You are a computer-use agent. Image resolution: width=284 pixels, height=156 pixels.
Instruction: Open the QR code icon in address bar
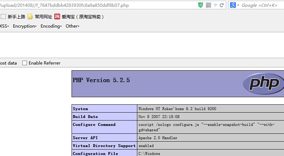209,5
